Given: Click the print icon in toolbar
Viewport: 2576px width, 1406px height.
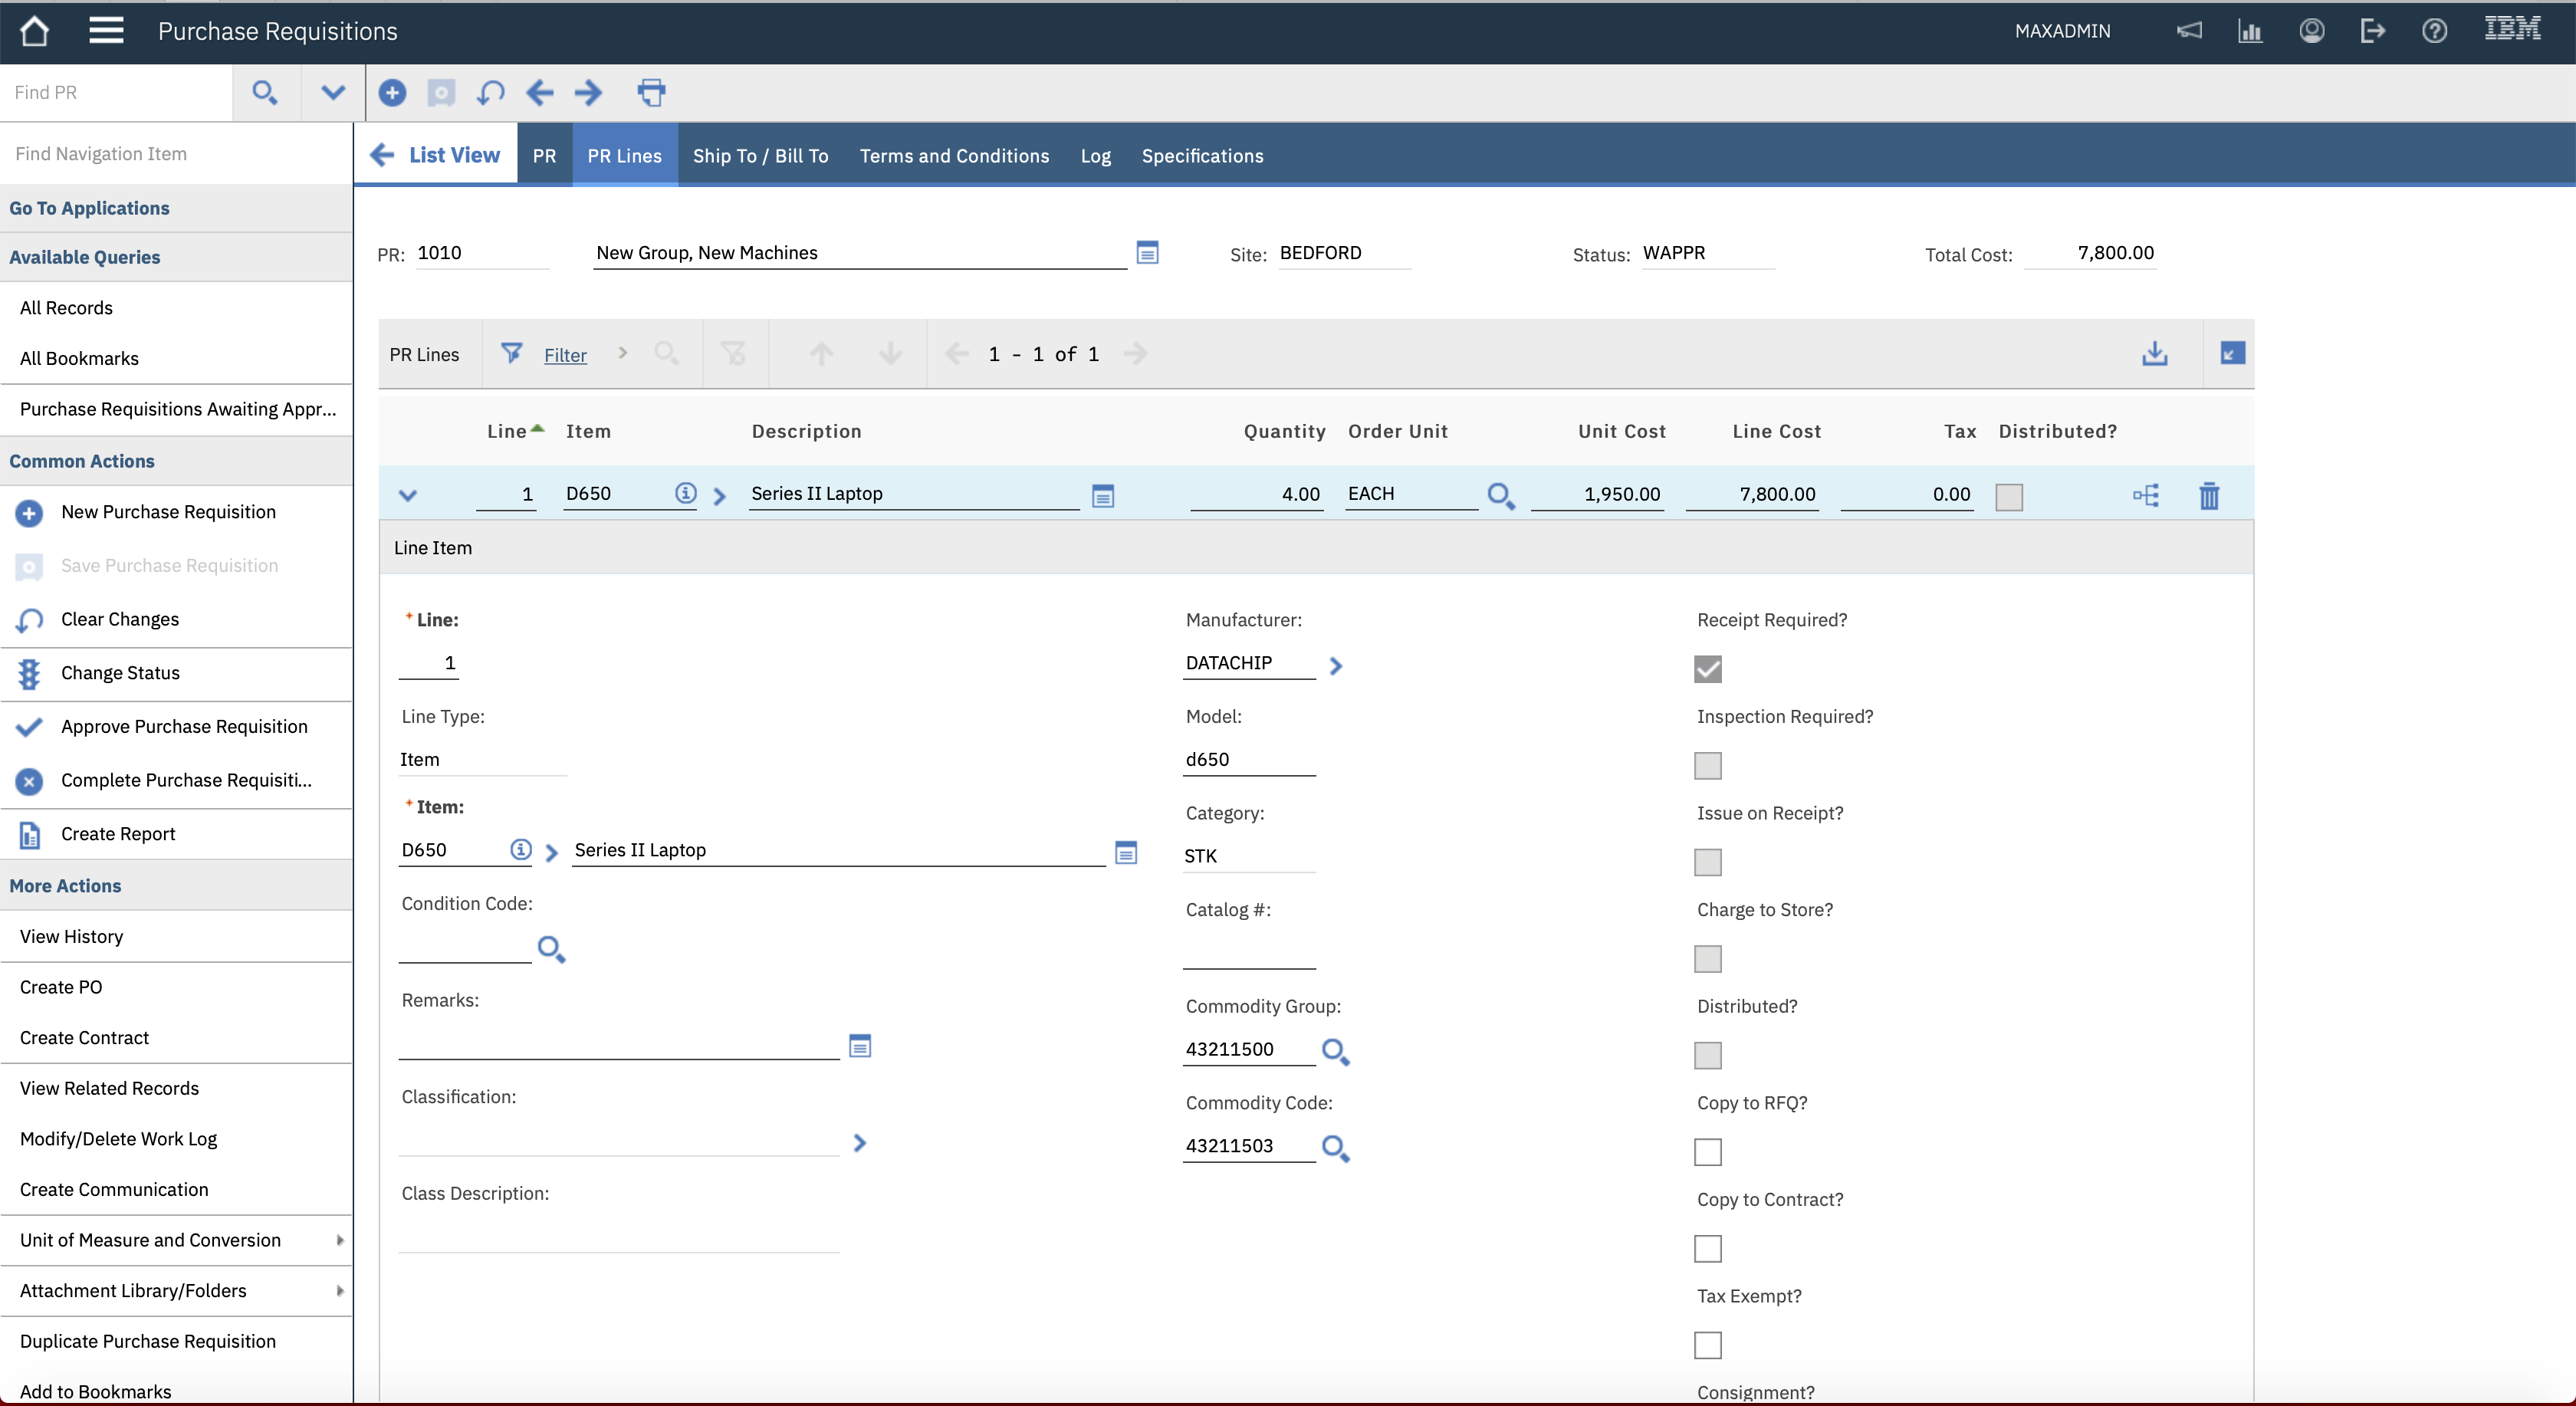Looking at the screenshot, I should [651, 93].
